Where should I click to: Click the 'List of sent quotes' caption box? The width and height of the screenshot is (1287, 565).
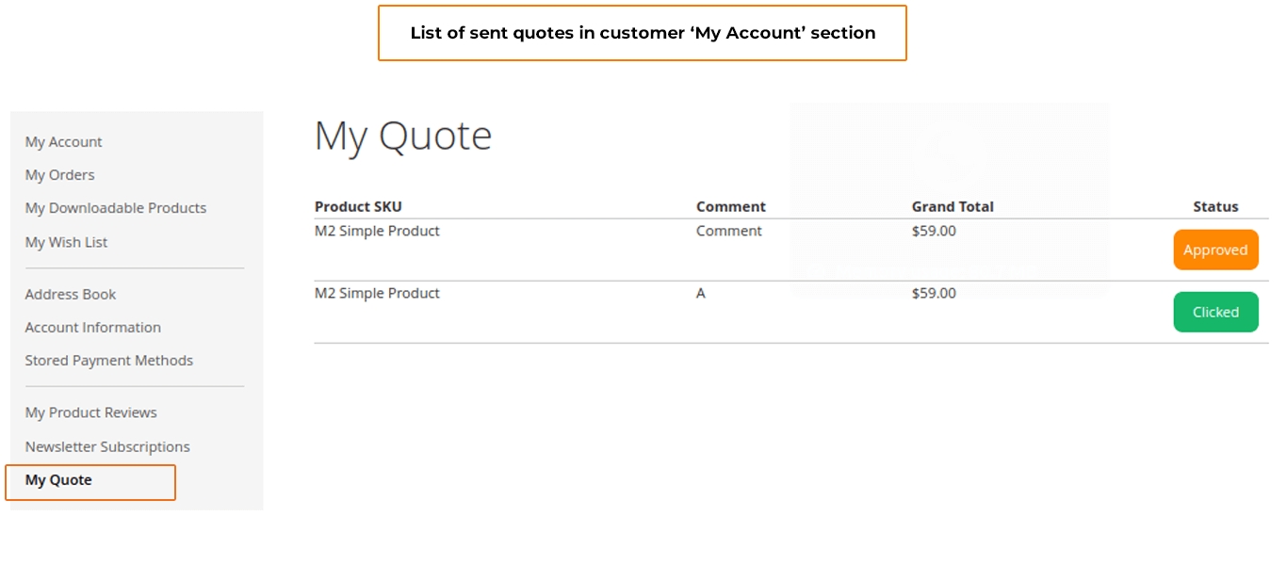642,33
